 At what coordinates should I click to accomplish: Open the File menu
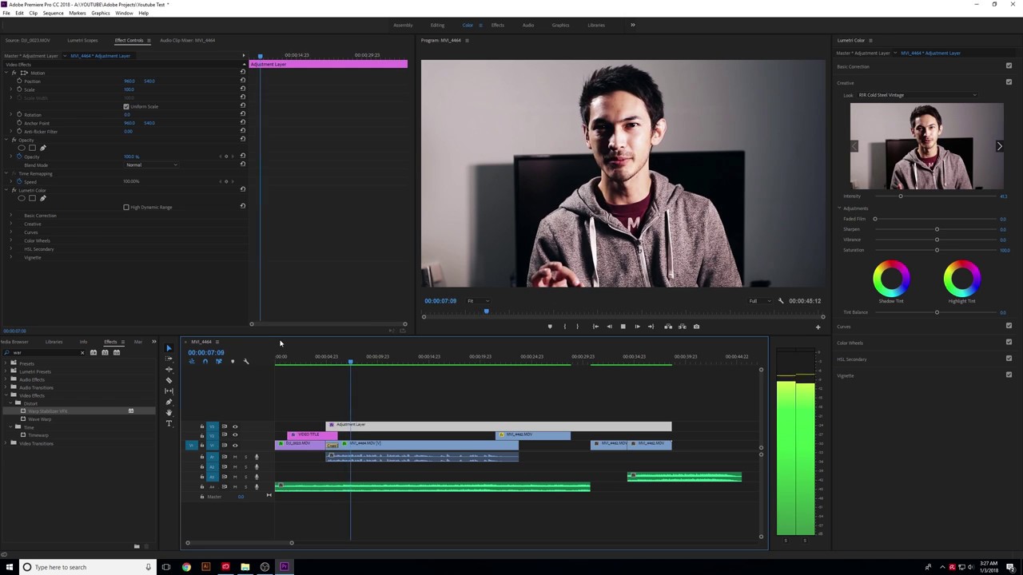6,13
